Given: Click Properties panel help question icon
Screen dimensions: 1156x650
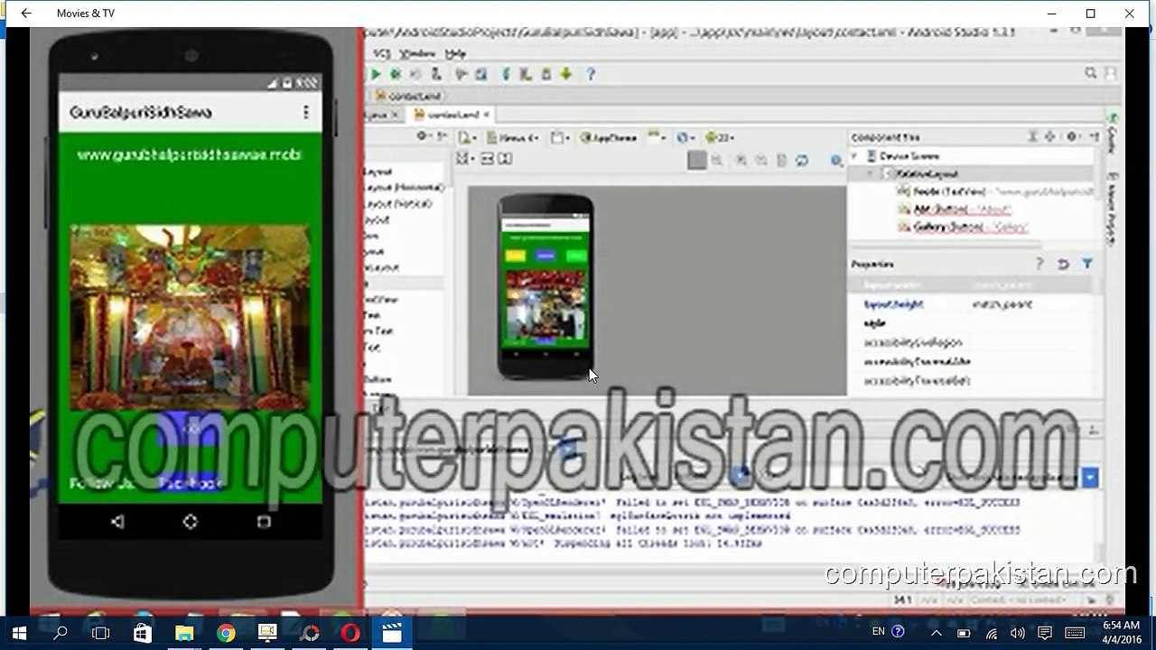Looking at the screenshot, I should (1039, 264).
